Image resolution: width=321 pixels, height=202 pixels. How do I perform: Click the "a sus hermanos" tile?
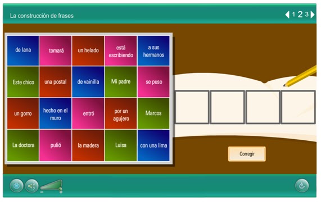[153, 50]
